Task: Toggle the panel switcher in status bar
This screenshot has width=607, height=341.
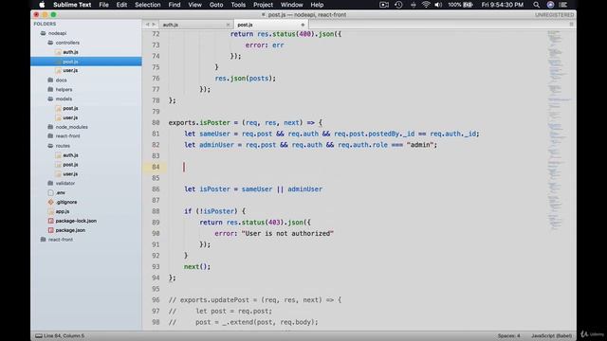Action: [39, 335]
